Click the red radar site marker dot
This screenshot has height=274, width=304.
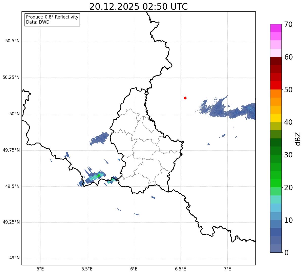(x=185, y=98)
